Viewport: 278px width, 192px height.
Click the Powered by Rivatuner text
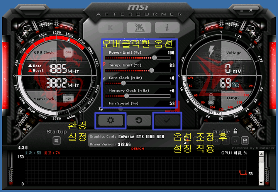pos(253,148)
